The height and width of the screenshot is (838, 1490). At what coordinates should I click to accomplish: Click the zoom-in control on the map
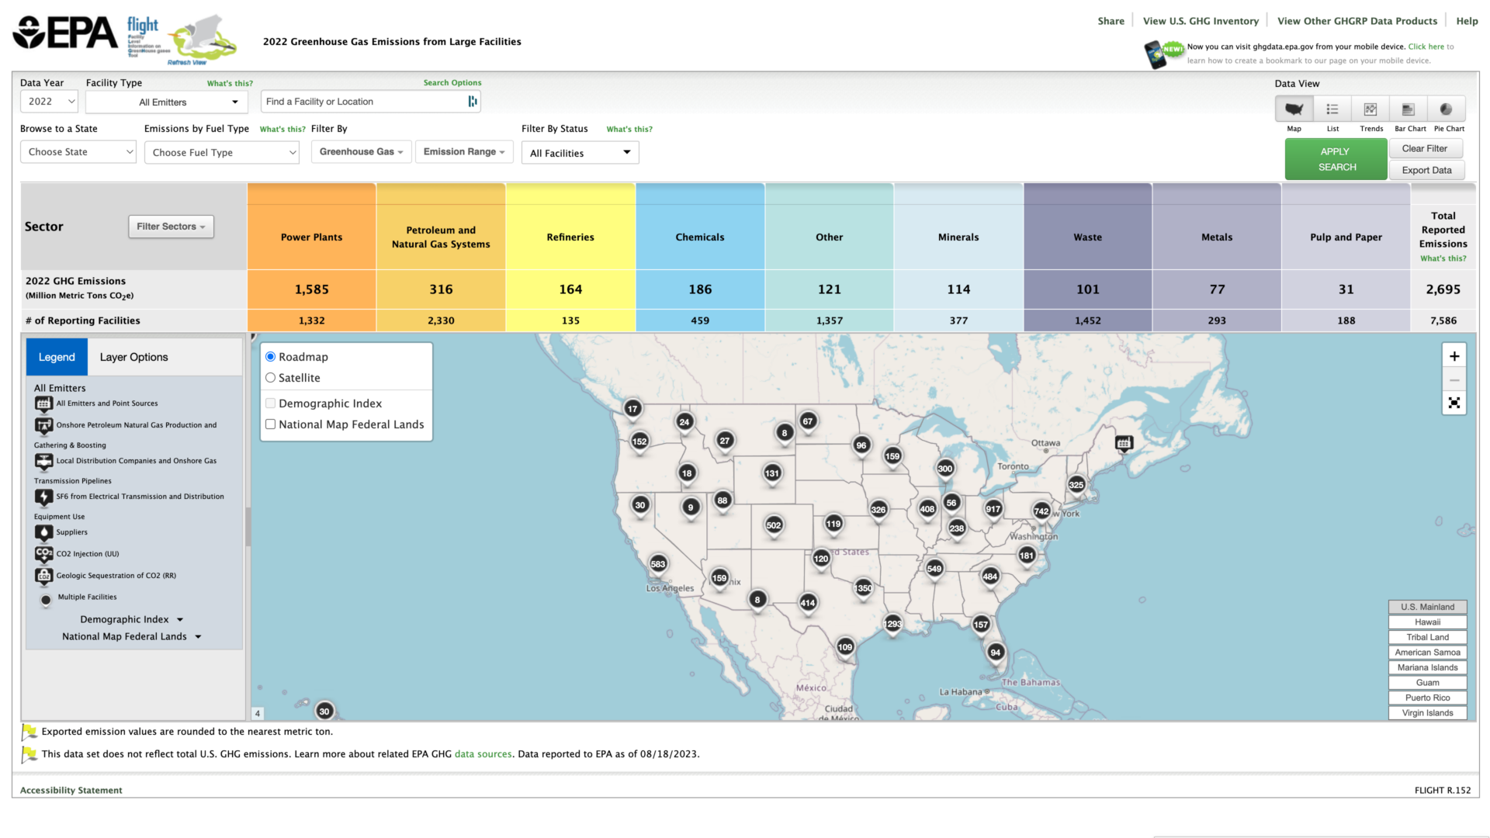click(1454, 355)
